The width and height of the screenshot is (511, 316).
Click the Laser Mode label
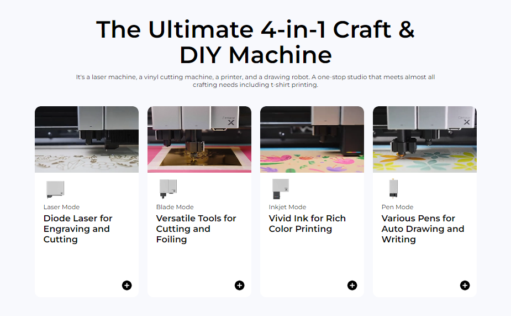61,207
